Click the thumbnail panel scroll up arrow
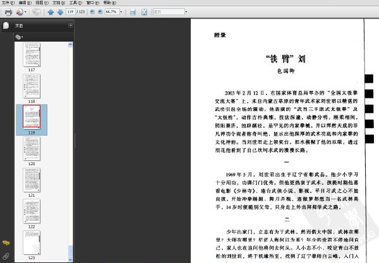The width and height of the screenshot is (379, 263). point(70,44)
